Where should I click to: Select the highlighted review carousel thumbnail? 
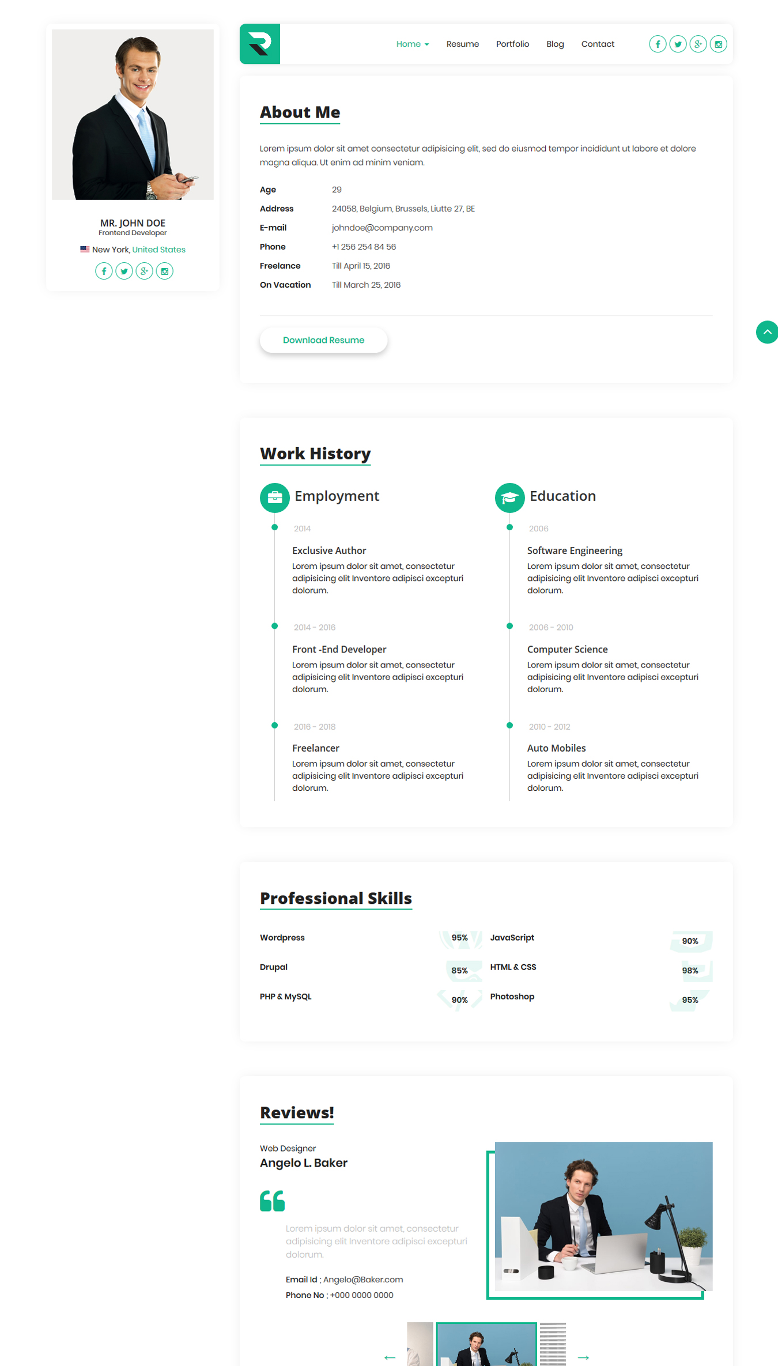click(x=486, y=1346)
